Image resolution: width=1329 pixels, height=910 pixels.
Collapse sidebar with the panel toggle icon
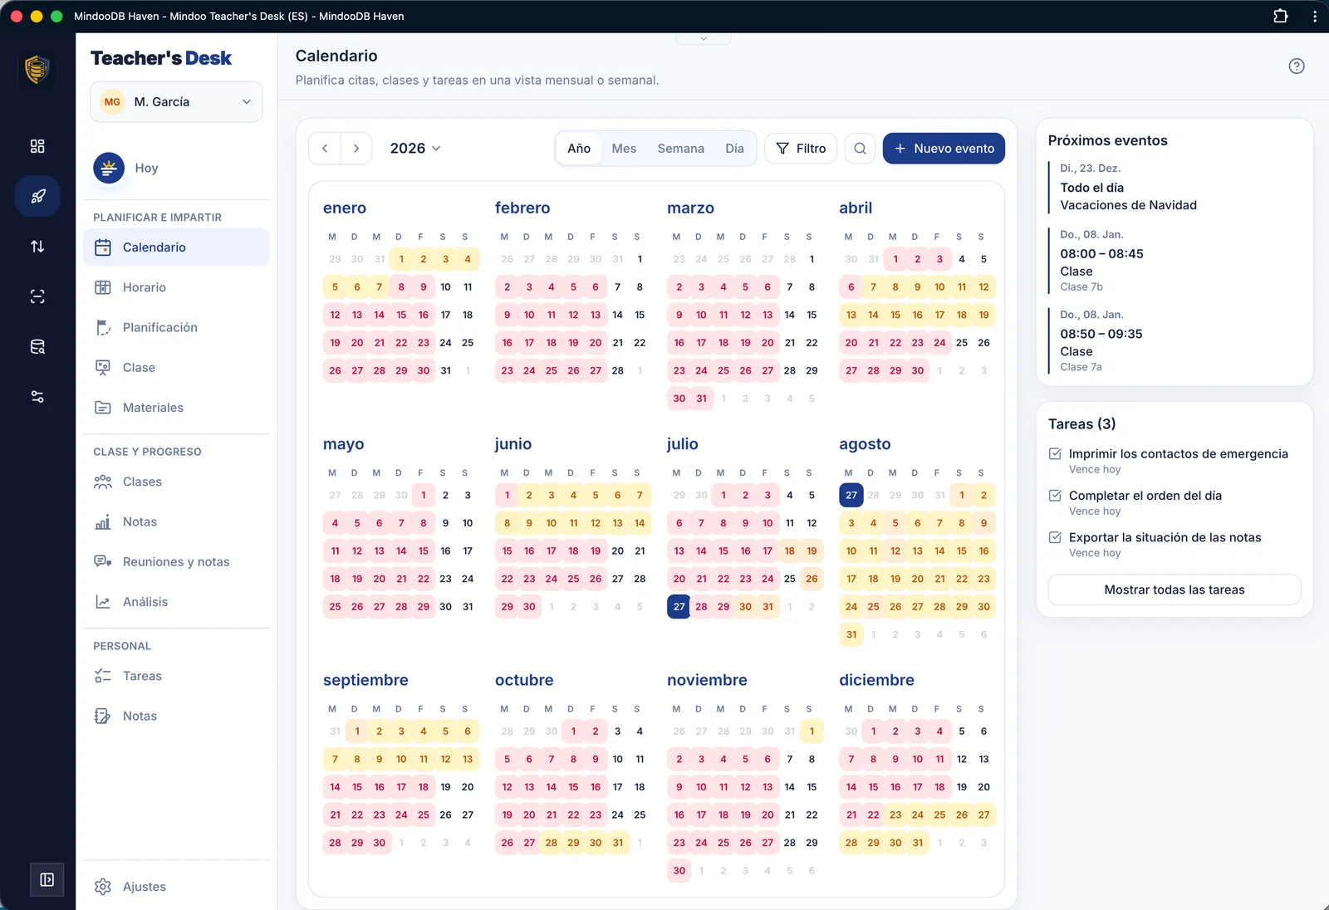(x=47, y=879)
